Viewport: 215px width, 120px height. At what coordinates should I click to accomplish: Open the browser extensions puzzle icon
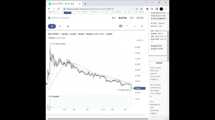tap(147, 9)
